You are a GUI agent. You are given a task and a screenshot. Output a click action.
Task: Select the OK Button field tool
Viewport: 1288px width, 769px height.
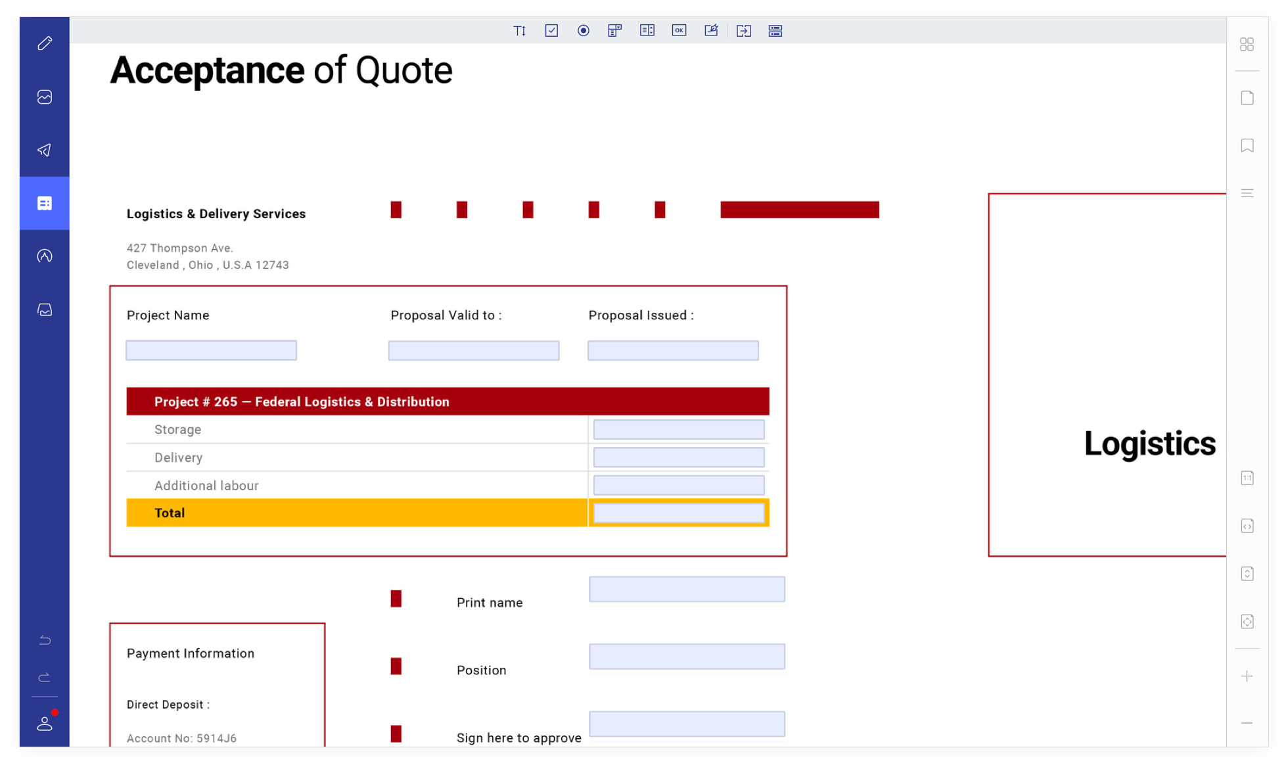(679, 31)
